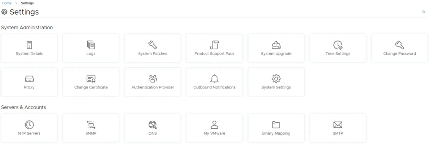Click the System Administration section heading
Screen dimensions: 430x155
27,28
